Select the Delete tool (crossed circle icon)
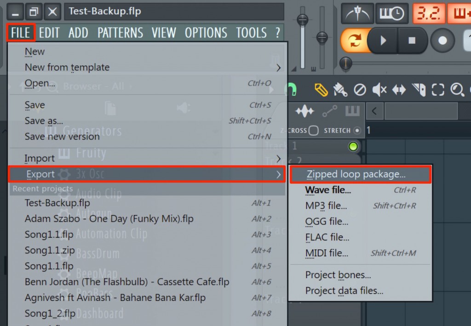 coord(360,90)
